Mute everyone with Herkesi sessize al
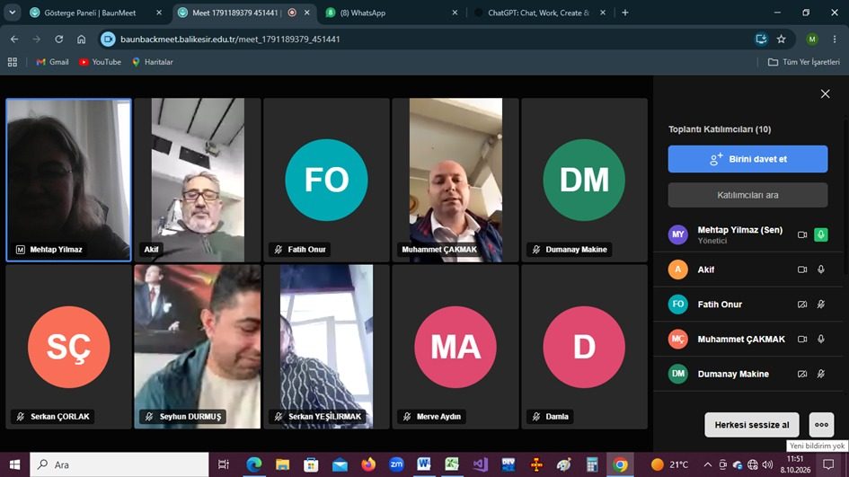 click(752, 425)
